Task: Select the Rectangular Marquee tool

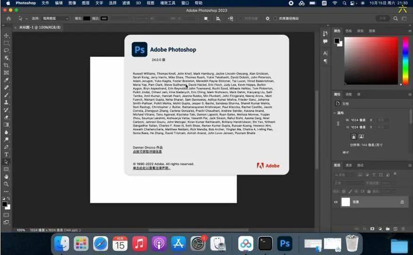Action: pyautogui.click(x=6, y=43)
